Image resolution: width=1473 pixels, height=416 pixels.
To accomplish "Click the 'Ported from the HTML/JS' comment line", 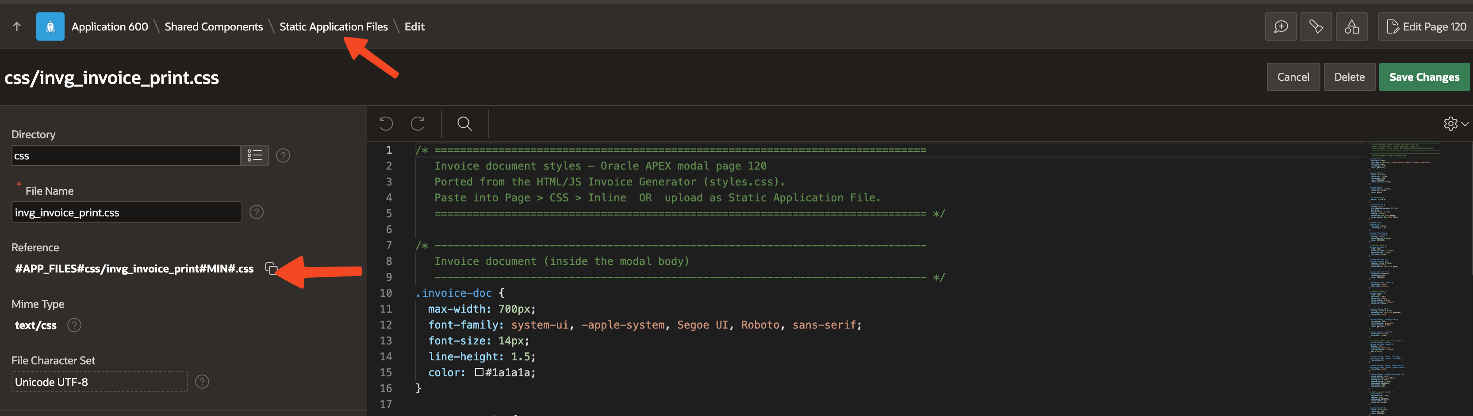I will [610, 182].
